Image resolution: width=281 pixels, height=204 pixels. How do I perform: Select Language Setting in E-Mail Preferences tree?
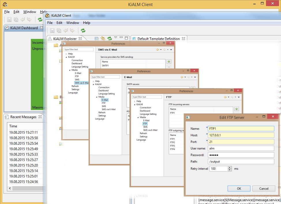(106, 94)
